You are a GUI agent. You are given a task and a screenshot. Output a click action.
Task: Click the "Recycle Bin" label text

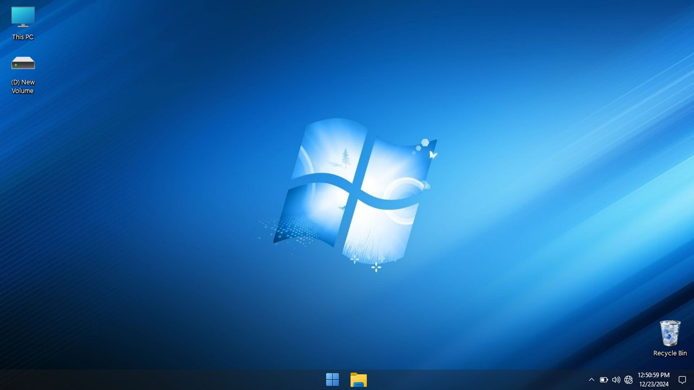(670, 353)
